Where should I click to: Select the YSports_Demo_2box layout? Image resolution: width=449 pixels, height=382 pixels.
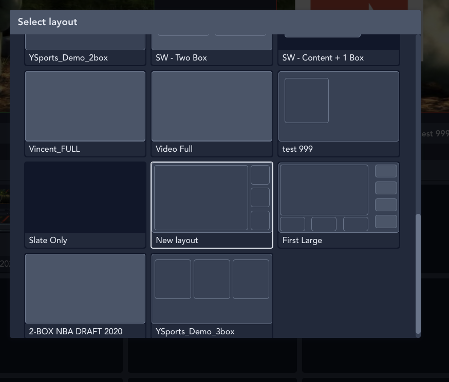(x=85, y=50)
